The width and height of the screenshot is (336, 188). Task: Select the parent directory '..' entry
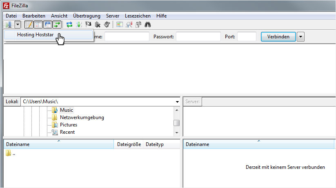(x=10, y=153)
